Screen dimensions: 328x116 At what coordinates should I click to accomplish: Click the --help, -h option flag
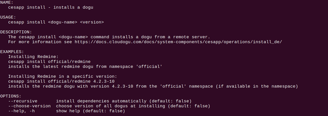[23, 111]
